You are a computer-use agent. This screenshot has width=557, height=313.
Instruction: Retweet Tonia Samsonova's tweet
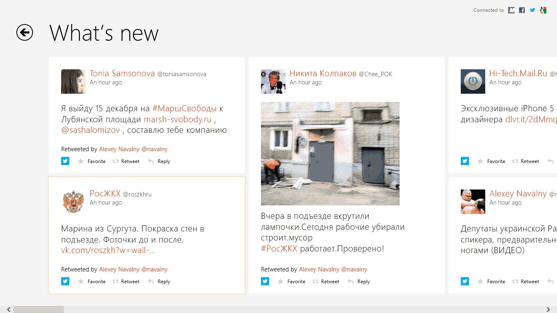pos(126,161)
